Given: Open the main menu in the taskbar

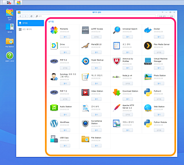Looking at the screenshot, I should click(9, 2).
